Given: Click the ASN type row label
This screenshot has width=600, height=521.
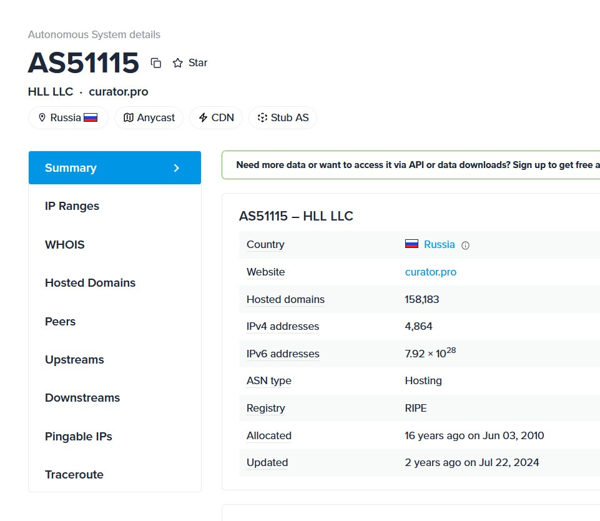Looking at the screenshot, I should (x=268, y=381).
